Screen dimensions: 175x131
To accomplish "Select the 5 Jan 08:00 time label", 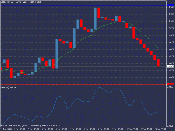I will (x=34, y=129).
